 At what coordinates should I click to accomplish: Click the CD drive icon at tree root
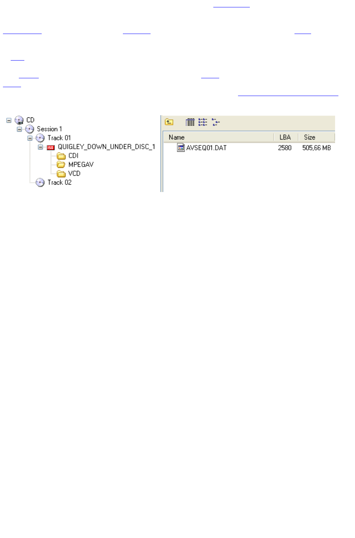[x=19, y=120]
